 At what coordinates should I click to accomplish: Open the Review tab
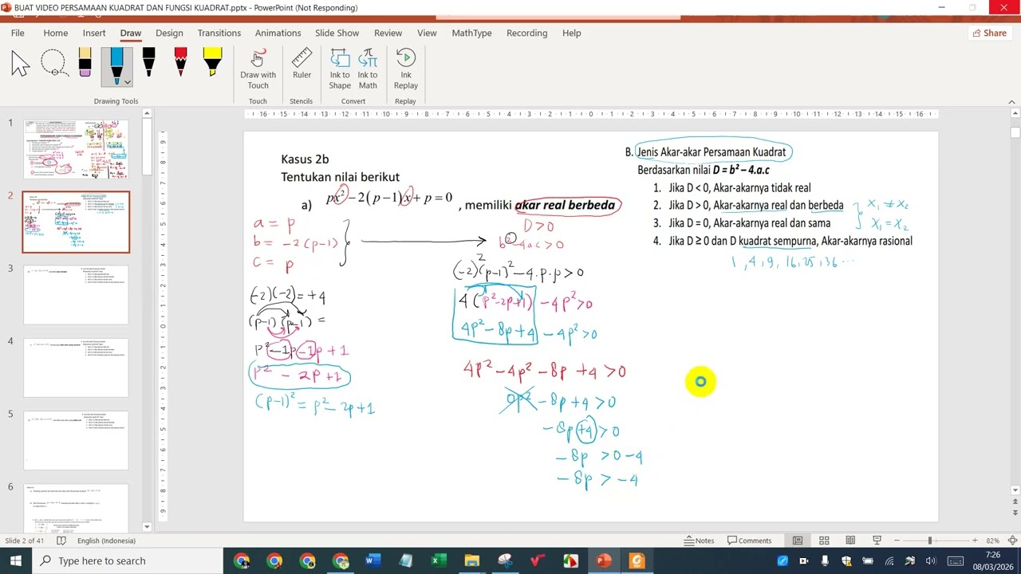pyautogui.click(x=388, y=33)
